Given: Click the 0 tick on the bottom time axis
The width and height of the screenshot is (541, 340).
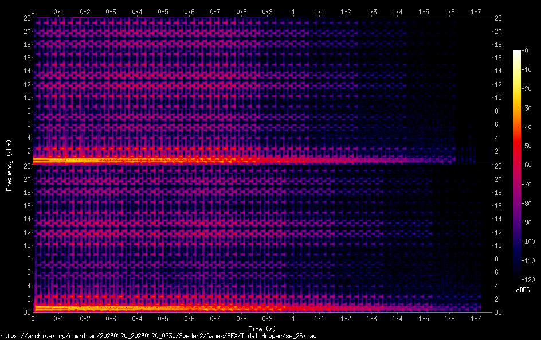Looking at the screenshot, I should click(33, 318).
